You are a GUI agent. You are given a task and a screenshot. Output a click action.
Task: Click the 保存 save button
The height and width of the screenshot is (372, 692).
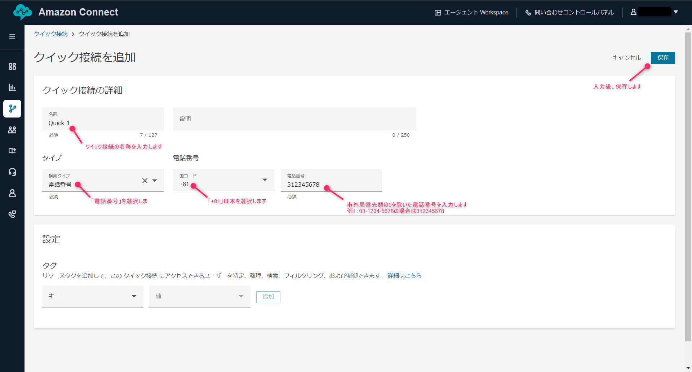[x=662, y=58]
